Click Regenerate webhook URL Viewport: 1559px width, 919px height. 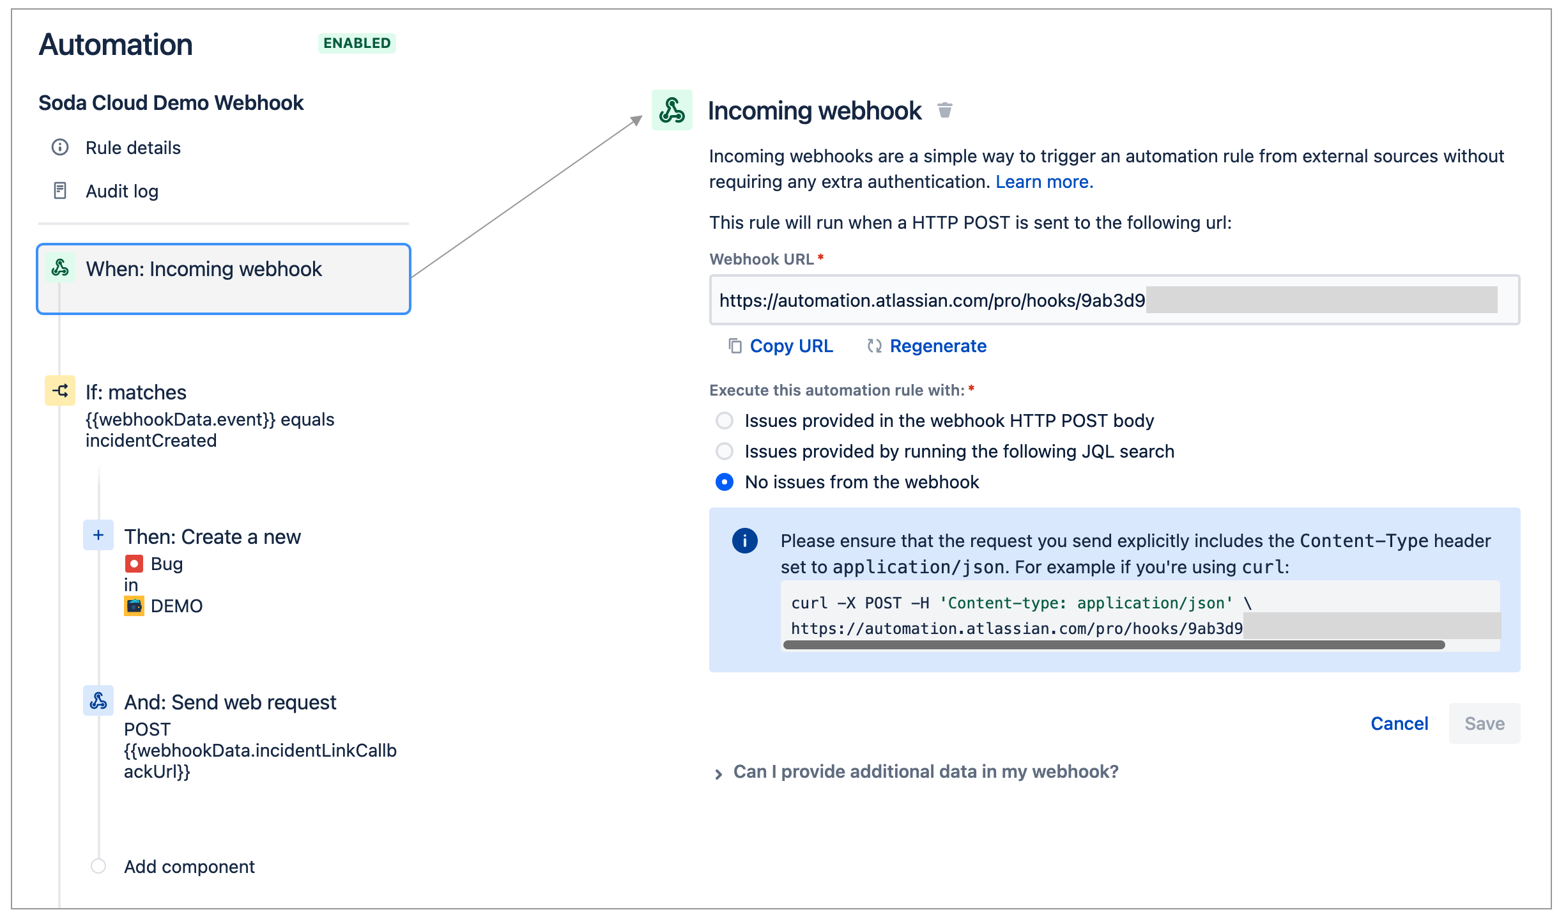(938, 346)
